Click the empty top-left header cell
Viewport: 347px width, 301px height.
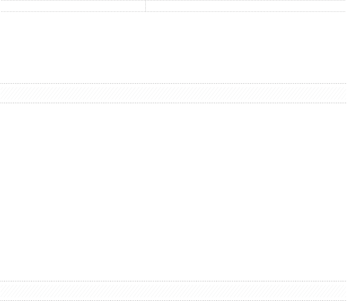pos(73,6)
